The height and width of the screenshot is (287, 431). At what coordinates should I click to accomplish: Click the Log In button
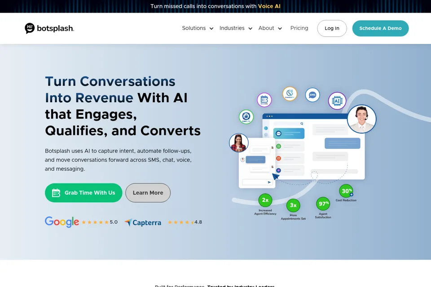pyautogui.click(x=332, y=28)
